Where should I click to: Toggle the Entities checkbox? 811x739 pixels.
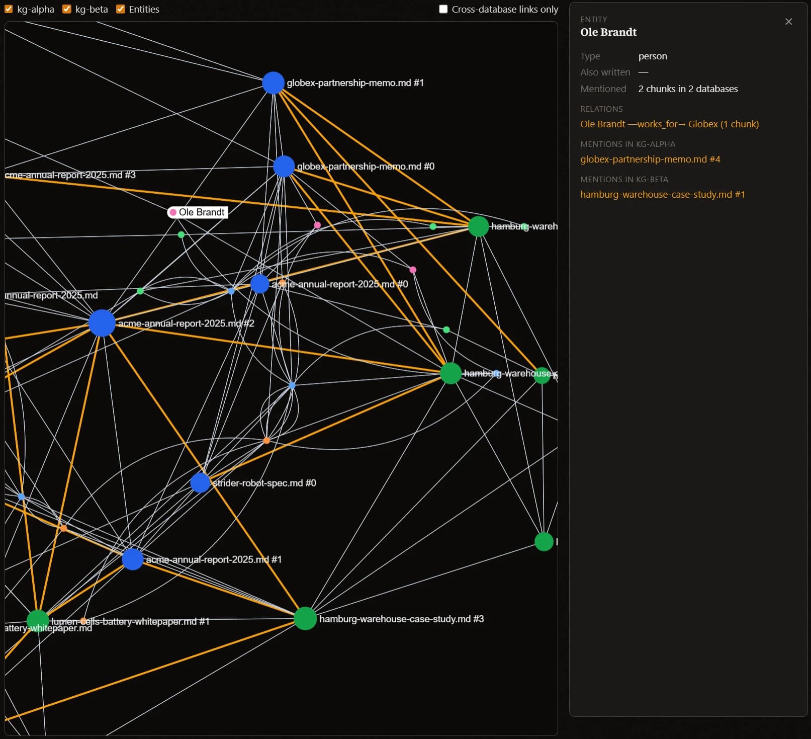click(120, 9)
